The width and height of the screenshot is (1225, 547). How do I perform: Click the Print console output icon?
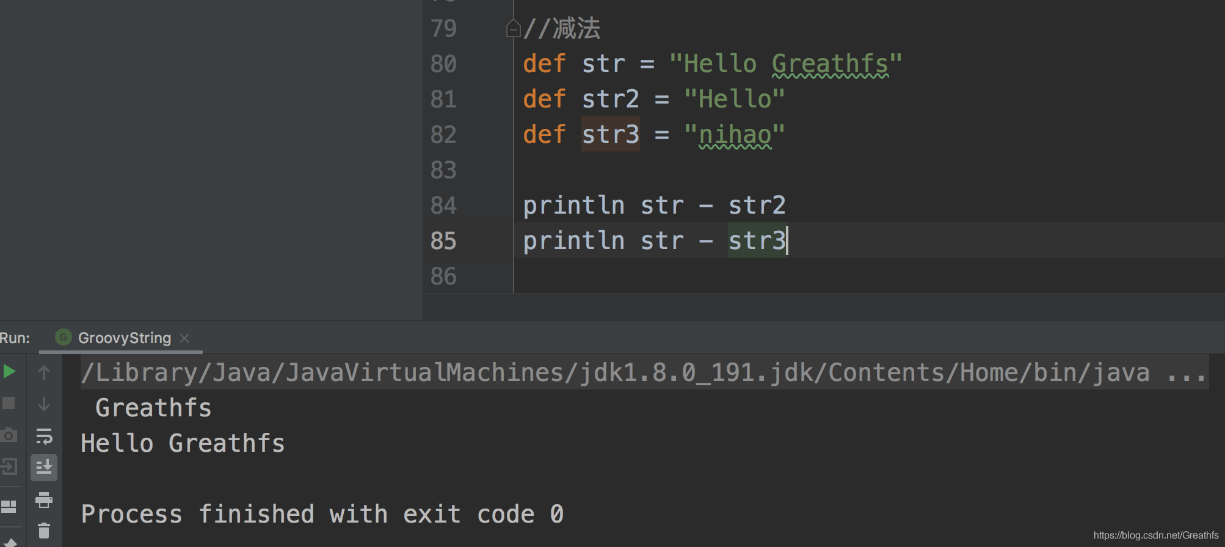point(44,500)
